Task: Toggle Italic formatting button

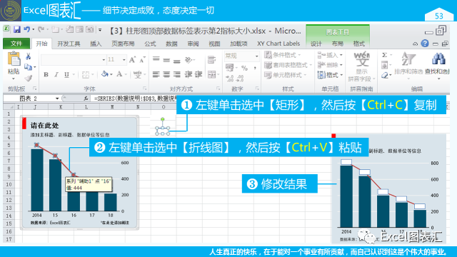Action: click(56, 74)
